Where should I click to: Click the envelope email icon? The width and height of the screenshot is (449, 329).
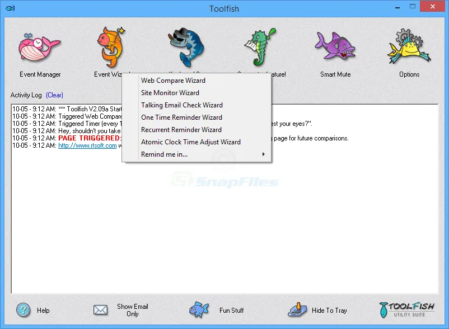tap(101, 310)
